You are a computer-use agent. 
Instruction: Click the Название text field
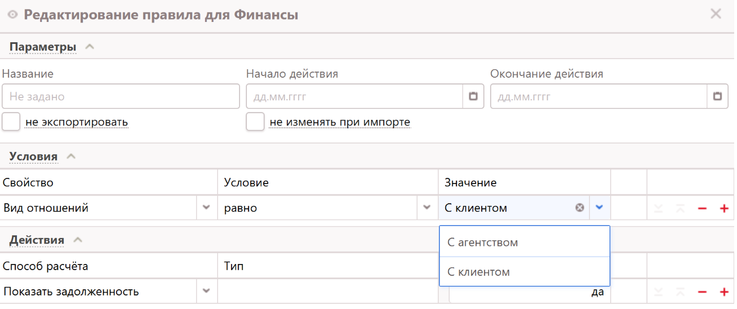pyautogui.click(x=121, y=96)
